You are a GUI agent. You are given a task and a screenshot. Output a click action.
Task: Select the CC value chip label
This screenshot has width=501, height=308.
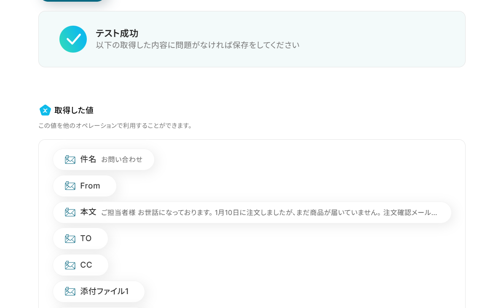86,265
